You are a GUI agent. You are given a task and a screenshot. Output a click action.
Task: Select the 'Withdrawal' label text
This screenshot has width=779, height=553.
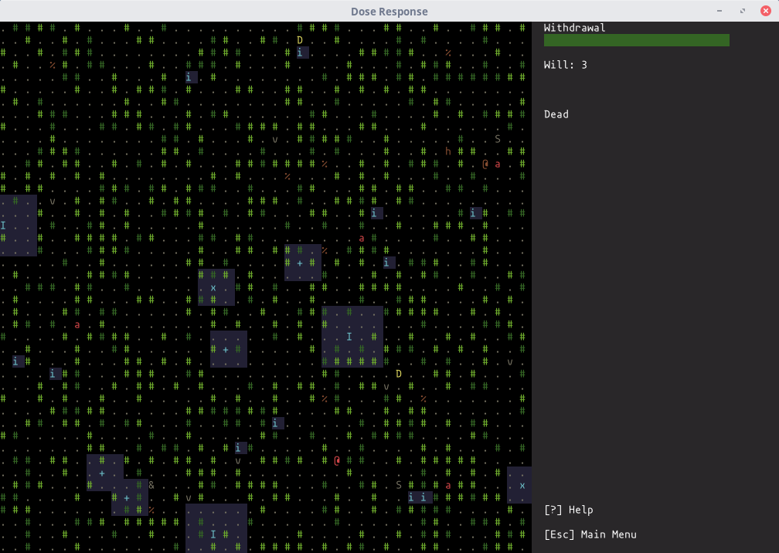(574, 28)
